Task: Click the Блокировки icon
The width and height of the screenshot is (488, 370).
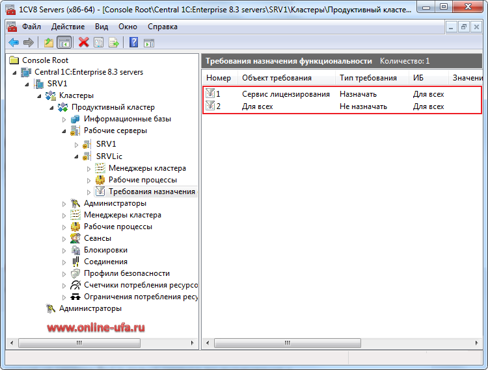Action: [75, 250]
